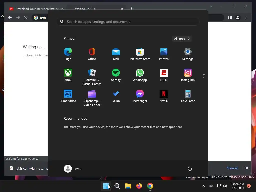Launch the ESPN app
The width and height of the screenshot is (256, 192).
164,75
